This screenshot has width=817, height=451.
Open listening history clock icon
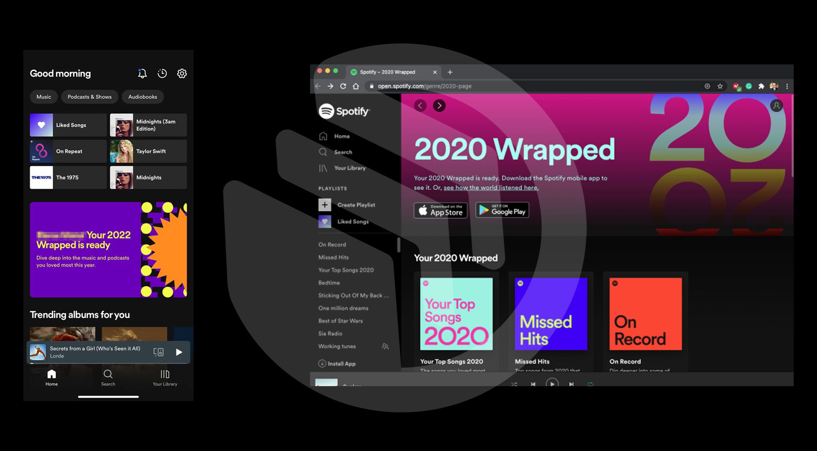(162, 74)
